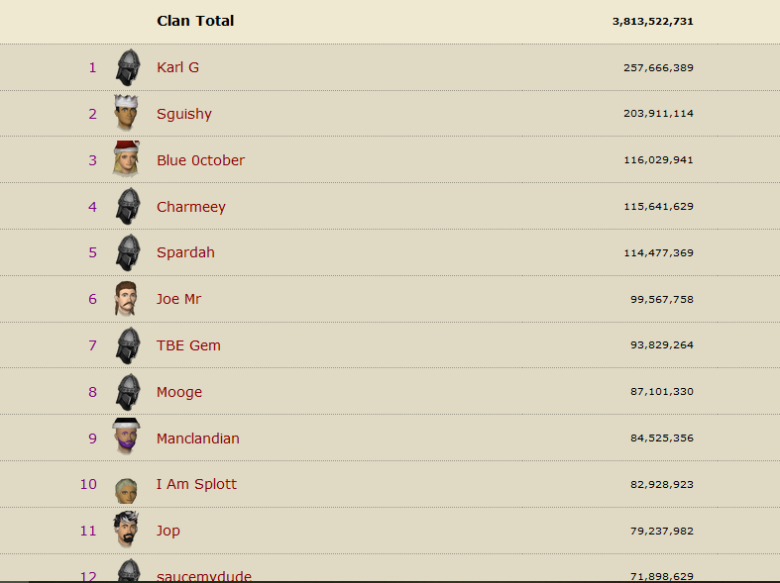
Task: Click Mooge's experience value 87,101,330
Action: point(662,392)
